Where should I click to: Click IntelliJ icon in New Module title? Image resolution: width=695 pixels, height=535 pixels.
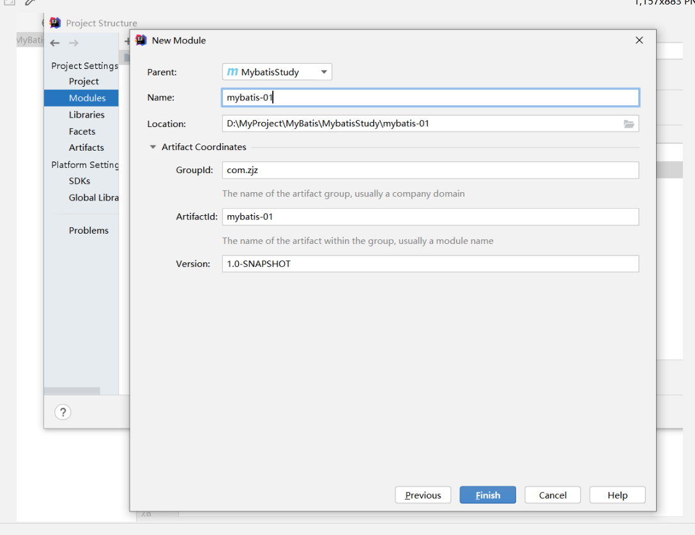point(141,40)
